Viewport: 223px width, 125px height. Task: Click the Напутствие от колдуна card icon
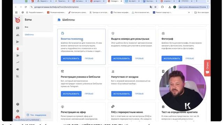point(113,71)
